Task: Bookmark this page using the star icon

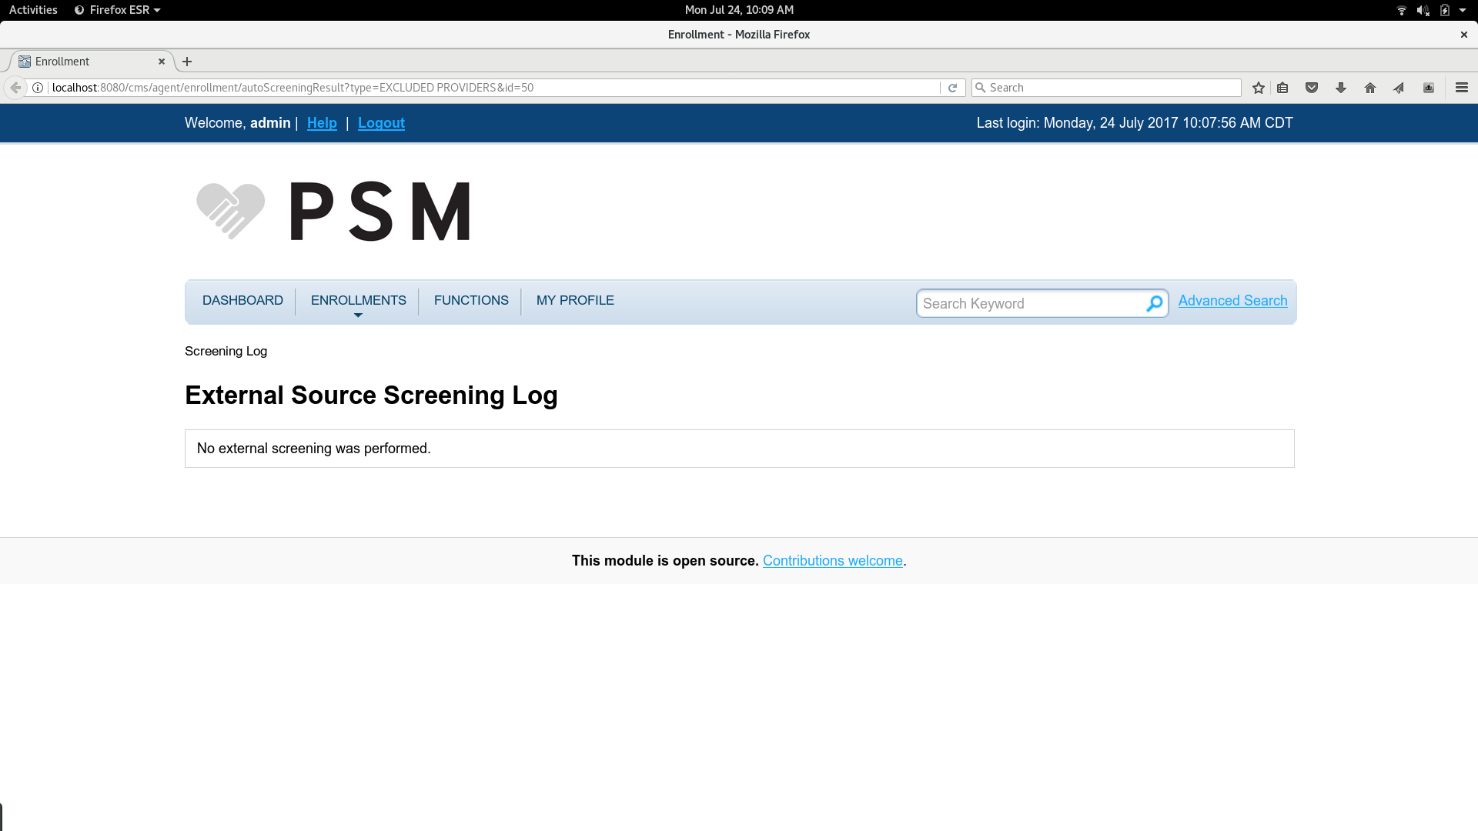Action: point(1258,87)
